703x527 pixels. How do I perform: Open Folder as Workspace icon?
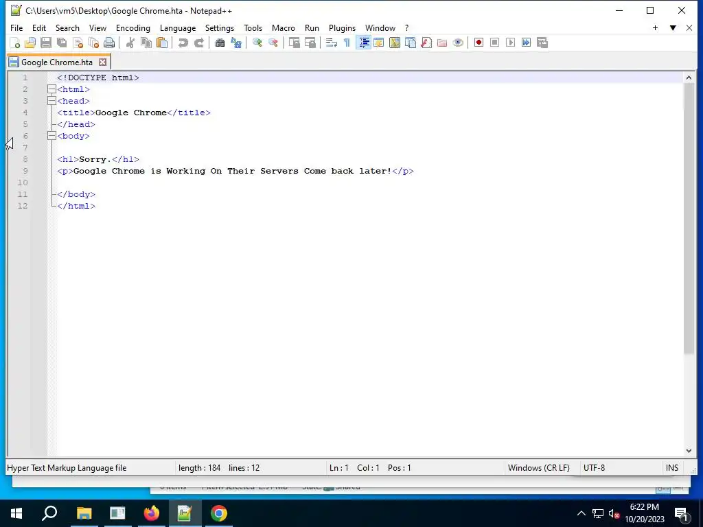coord(442,43)
